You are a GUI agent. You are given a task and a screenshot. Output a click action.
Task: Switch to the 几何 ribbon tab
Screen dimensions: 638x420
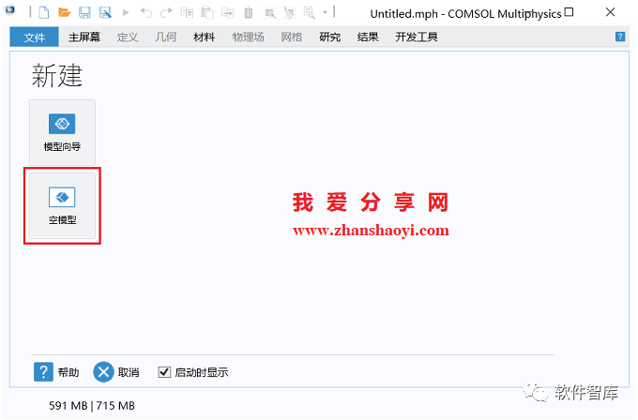pos(166,37)
